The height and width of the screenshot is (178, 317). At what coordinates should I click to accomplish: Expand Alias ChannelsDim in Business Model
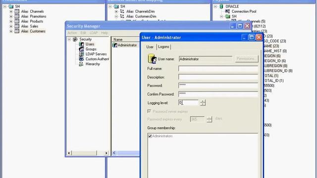pos(116,11)
